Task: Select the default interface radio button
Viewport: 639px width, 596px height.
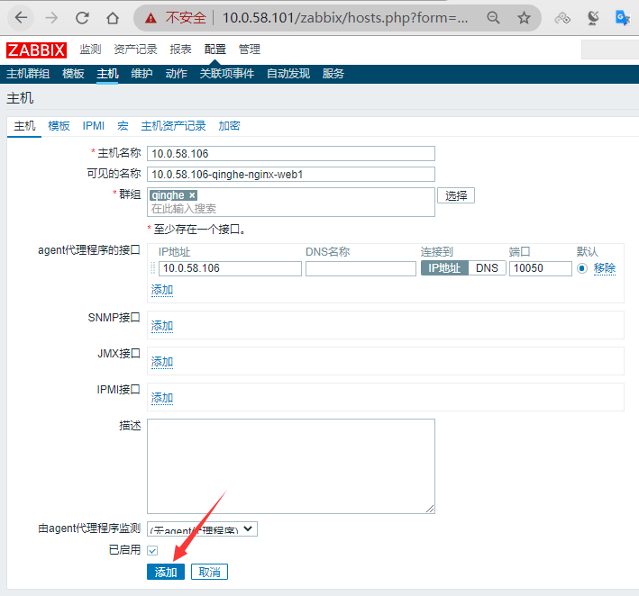Action: pos(582,268)
